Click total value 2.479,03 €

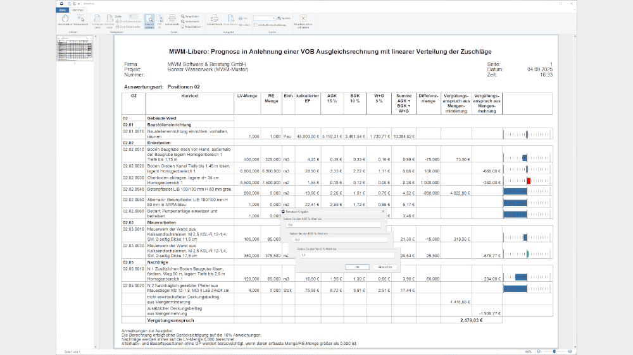(471, 320)
